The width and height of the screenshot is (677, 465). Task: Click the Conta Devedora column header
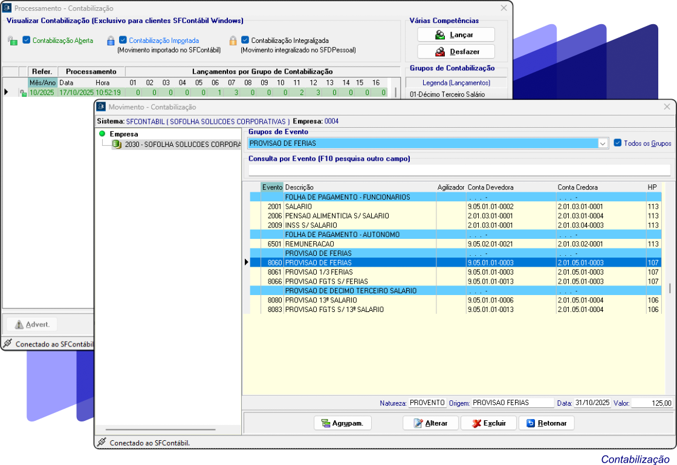490,187
